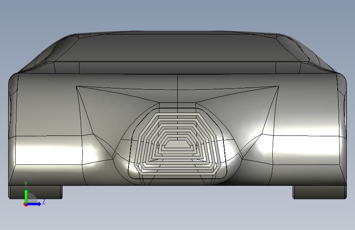The image size is (355, 230).
Task: Select the innermost face of the central stepped recess
Action: click(178, 144)
